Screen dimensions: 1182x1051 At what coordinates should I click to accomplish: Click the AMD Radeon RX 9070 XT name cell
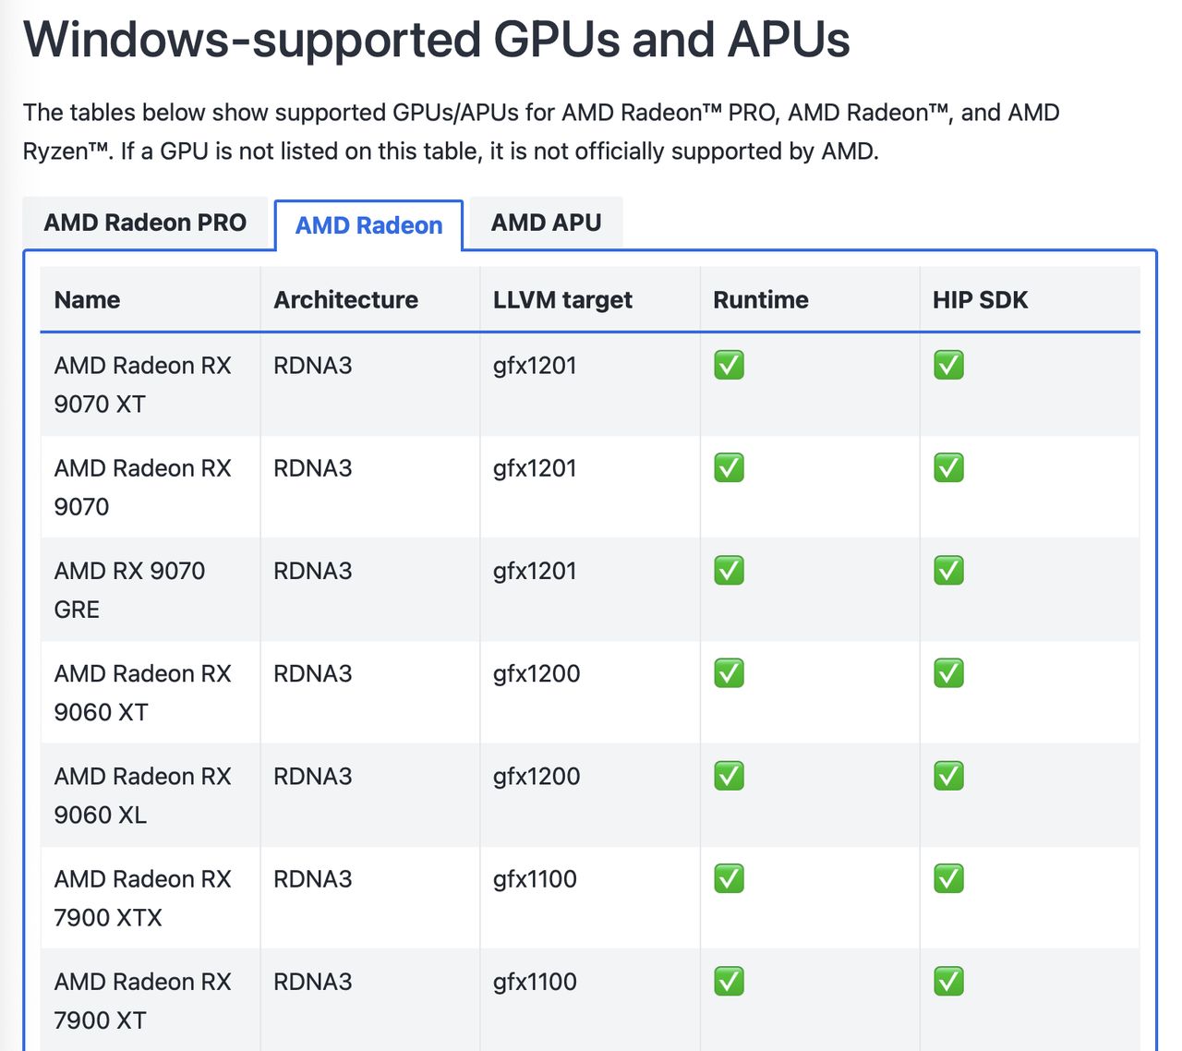pos(142,384)
